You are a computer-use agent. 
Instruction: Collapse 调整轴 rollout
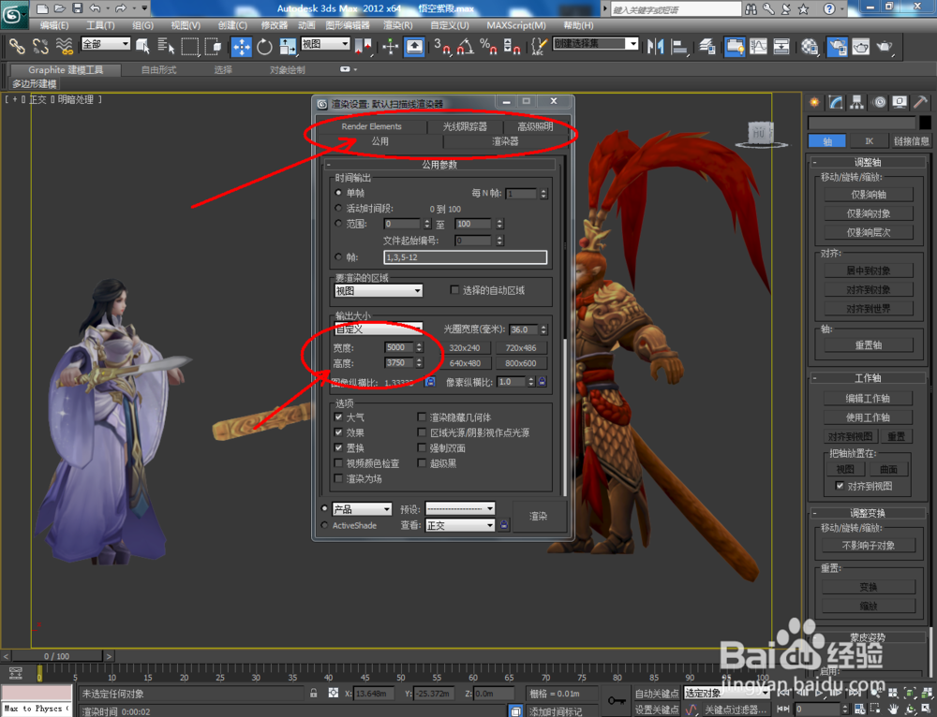tap(868, 162)
